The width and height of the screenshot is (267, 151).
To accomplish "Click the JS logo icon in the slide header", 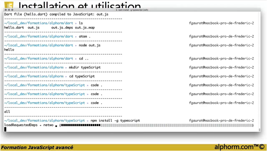I will click(9, 5).
